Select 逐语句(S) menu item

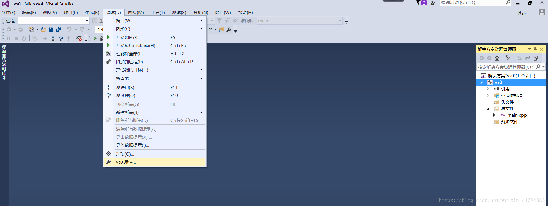[x=155, y=87]
